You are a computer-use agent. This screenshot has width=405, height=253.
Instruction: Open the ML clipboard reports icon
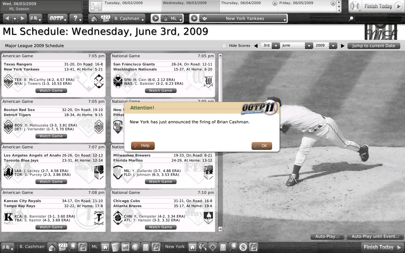coord(146,247)
